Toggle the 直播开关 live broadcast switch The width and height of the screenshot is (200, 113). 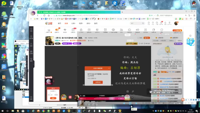(x=57, y=30)
